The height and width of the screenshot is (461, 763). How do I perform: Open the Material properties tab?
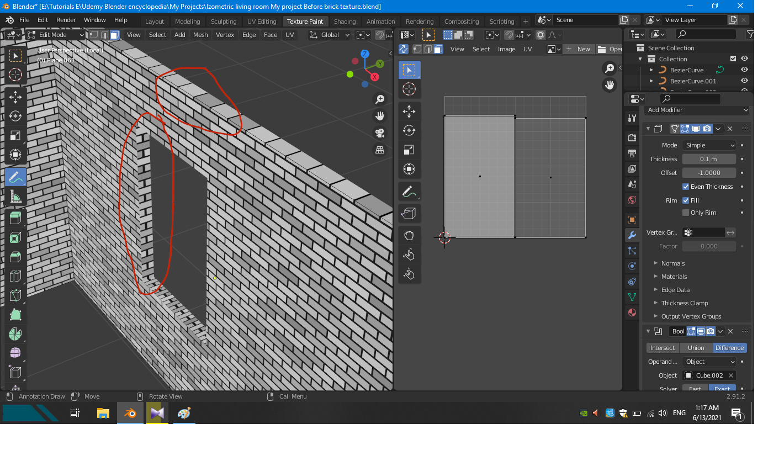[632, 312]
